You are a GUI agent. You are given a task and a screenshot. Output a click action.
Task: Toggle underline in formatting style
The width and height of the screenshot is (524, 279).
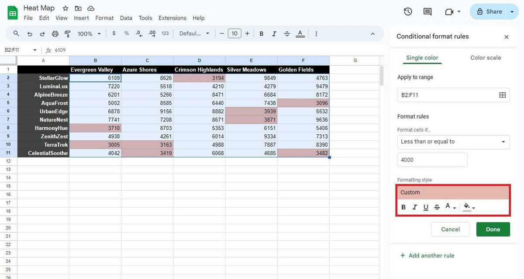point(426,207)
